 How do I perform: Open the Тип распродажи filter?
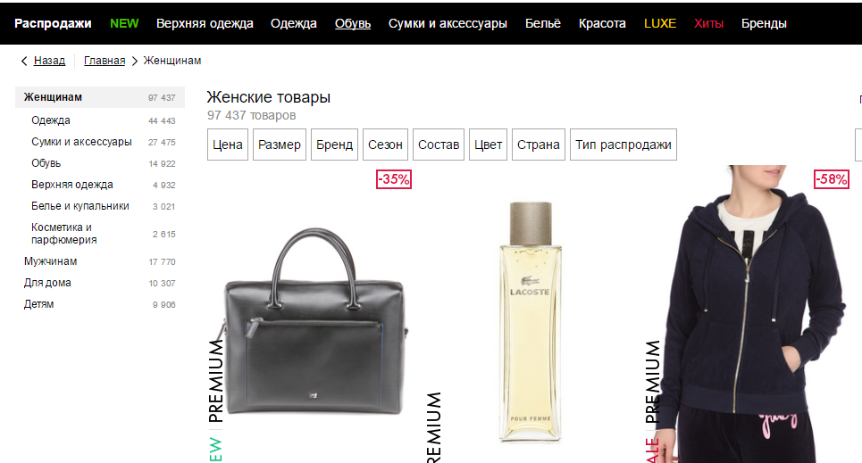click(x=623, y=145)
